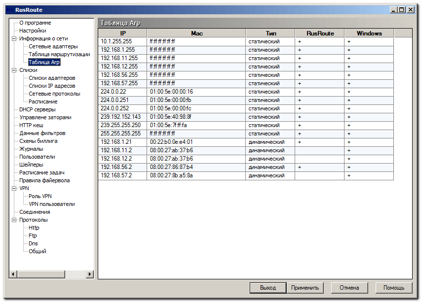Open HTTP кеш tree item
The height and width of the screenshot is (302, 421).
click(x=31, y=126)
